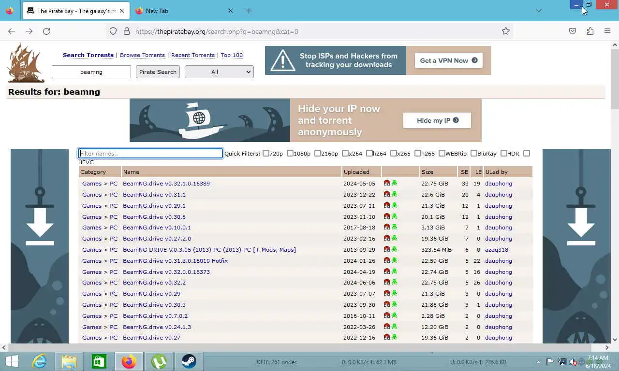The image size is (619, 371).
Task: Sort results by the Size column header
Action: (438, 171)
